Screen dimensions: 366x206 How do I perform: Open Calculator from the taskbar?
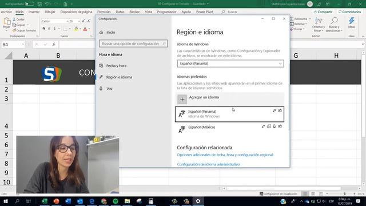(151, 201)
